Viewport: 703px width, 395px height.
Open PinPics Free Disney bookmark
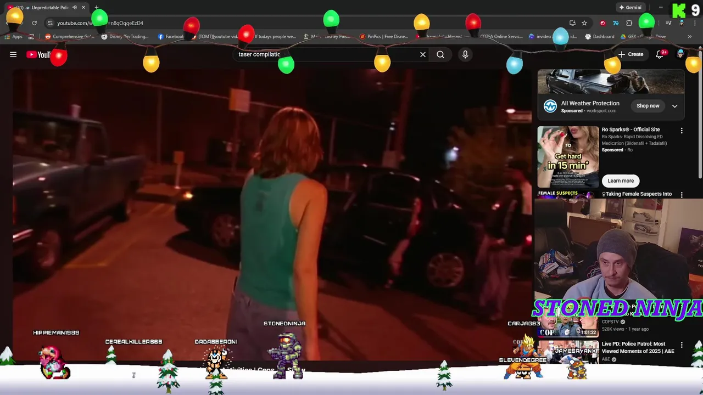[383, 37]
